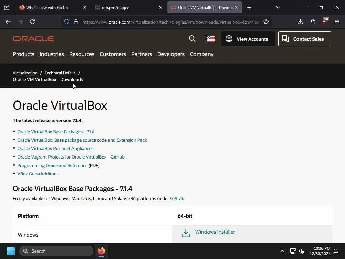345x259 pixels.
Task: Show hidden system tray icons chevron
Action: pyautogui.click(x=282, y=251)
